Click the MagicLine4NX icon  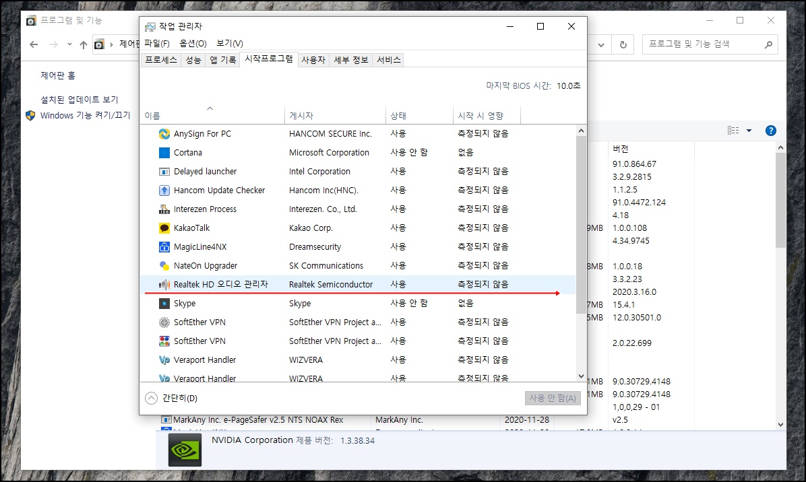164,247
